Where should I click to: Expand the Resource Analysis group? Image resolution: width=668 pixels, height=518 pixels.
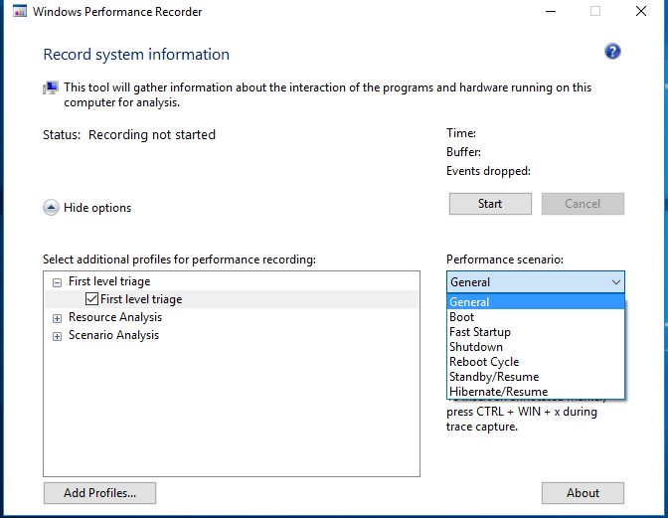coord(57,318)
